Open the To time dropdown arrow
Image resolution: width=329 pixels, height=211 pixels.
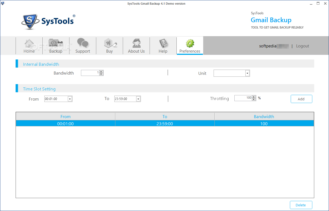138,99
